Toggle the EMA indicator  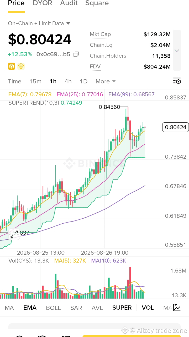[x=30, y=308]
